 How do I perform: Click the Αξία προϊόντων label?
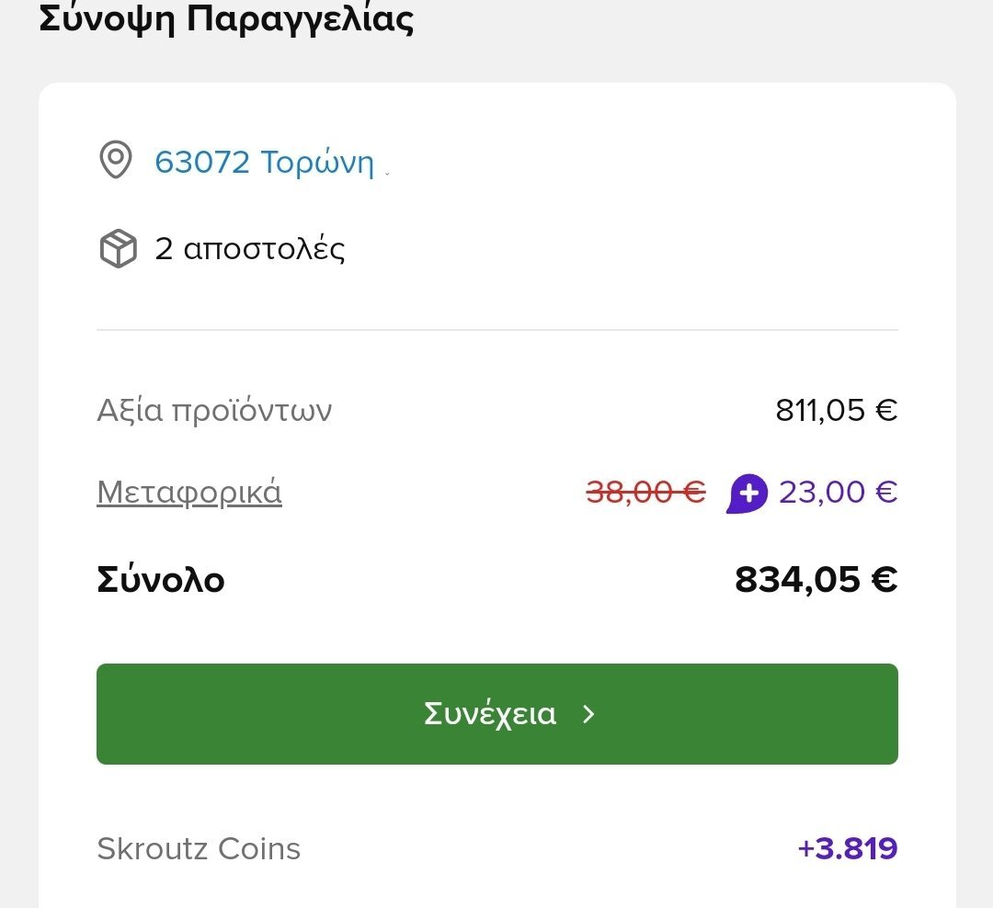point(214,410)
